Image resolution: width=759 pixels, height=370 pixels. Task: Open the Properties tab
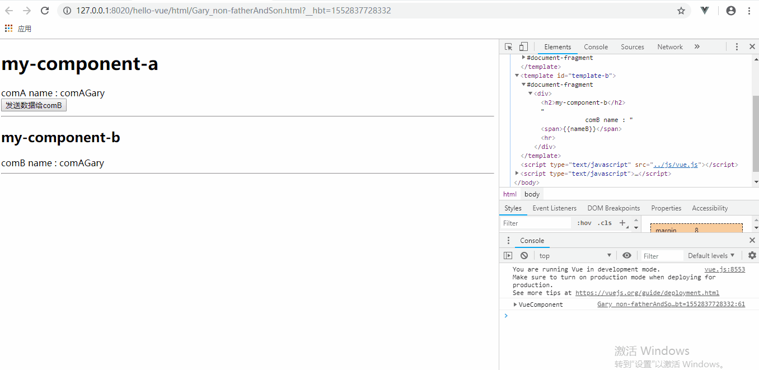(666, 208)
